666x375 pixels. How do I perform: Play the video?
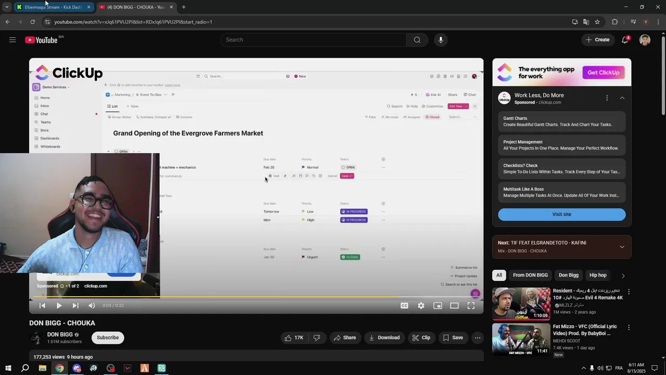[59, 306]
